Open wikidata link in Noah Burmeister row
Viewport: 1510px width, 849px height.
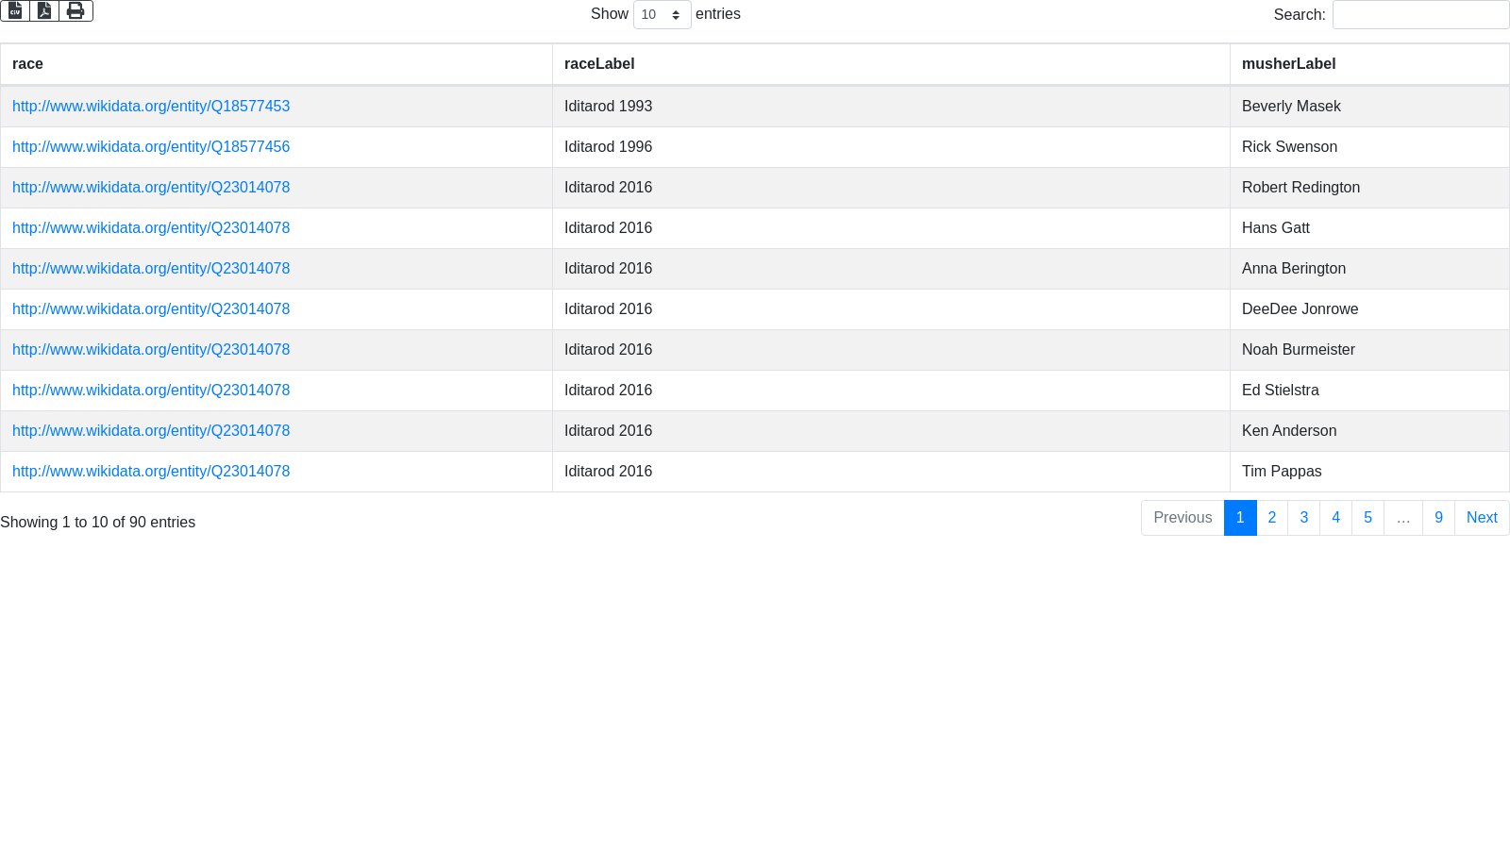coord(151,350)
